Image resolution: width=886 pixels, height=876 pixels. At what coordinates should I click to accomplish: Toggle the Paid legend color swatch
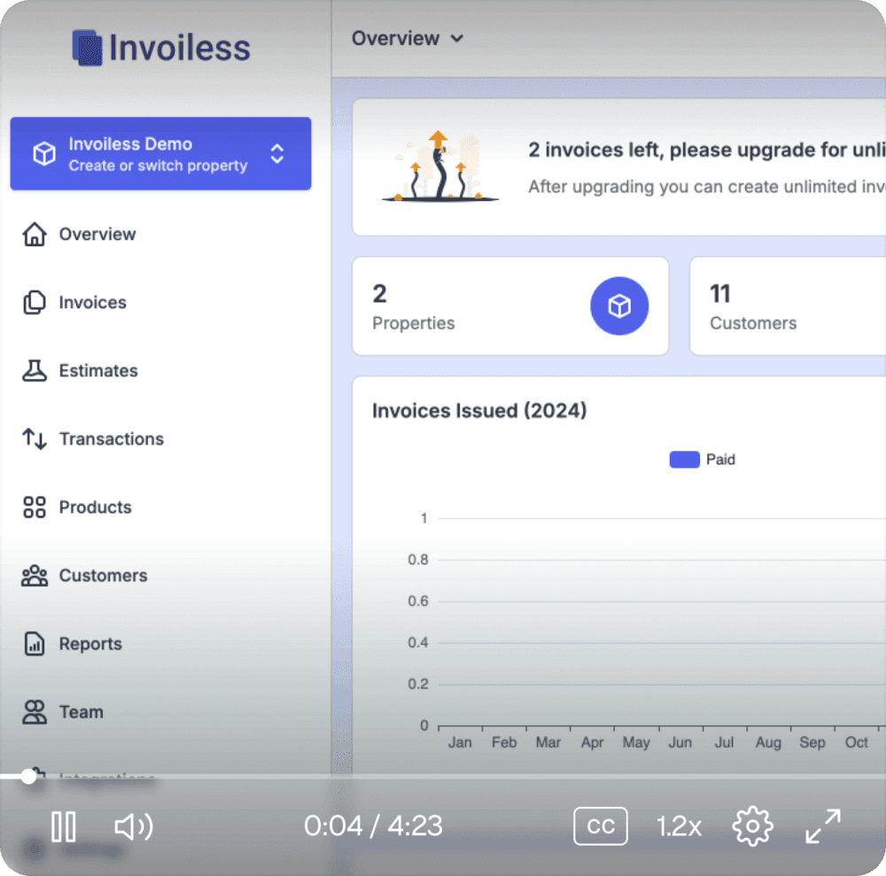pos(684,460)
